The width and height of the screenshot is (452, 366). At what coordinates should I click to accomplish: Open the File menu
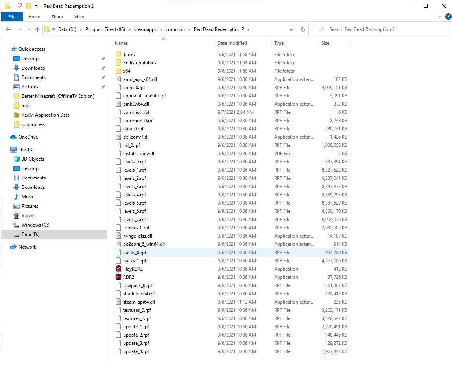click(12, 17)
